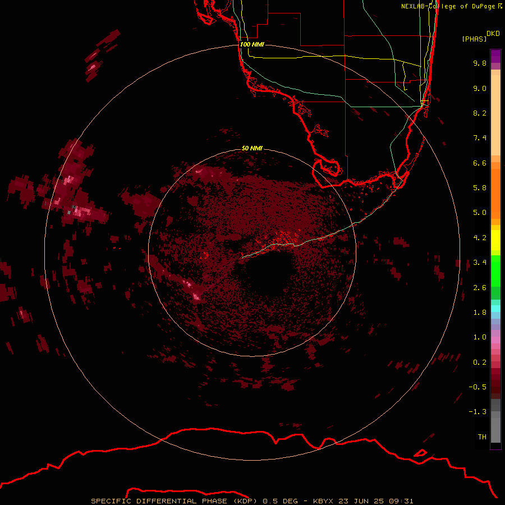Click the Specific Differential Phase title text
505x505 pixels.
[x=252, y=501]
